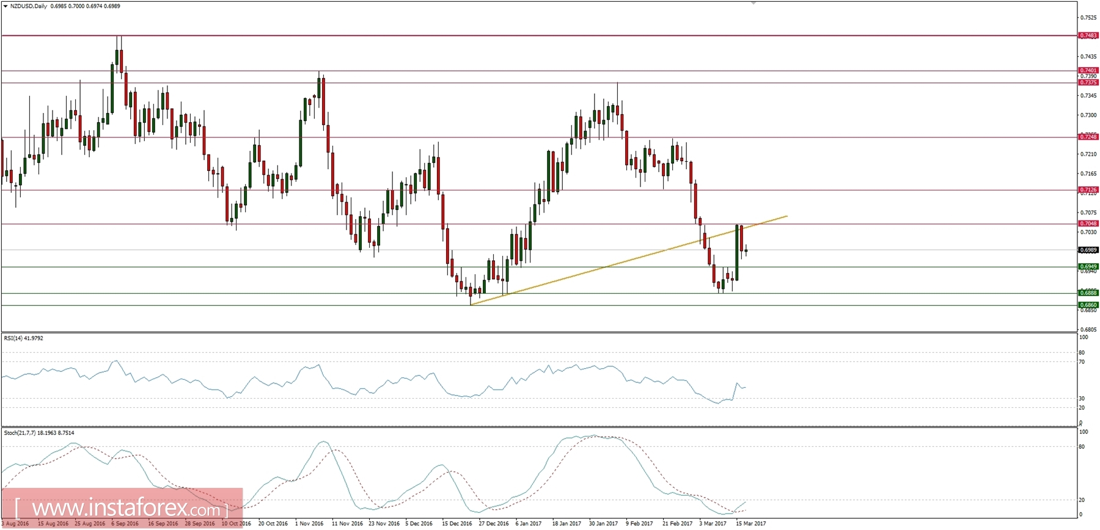Click the chart shift triangle marker at top

click(x=754, y=3)
